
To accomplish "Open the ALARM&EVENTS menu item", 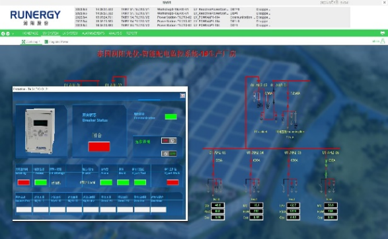I will pos(93,33).
